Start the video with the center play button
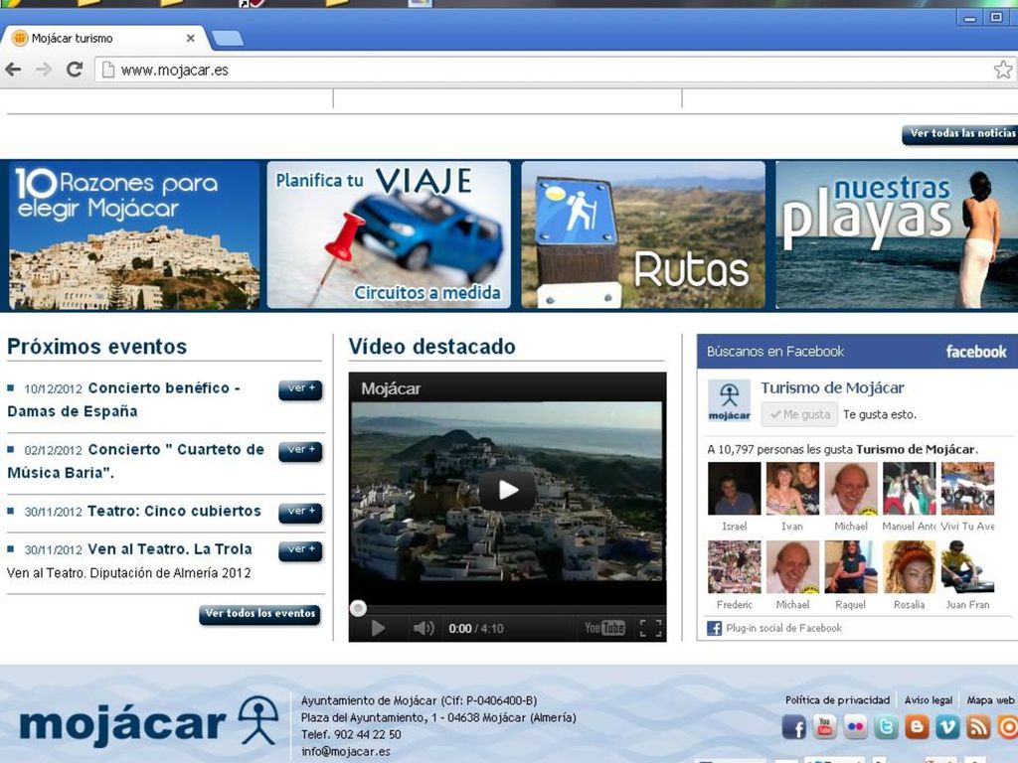 pos(508,490)
